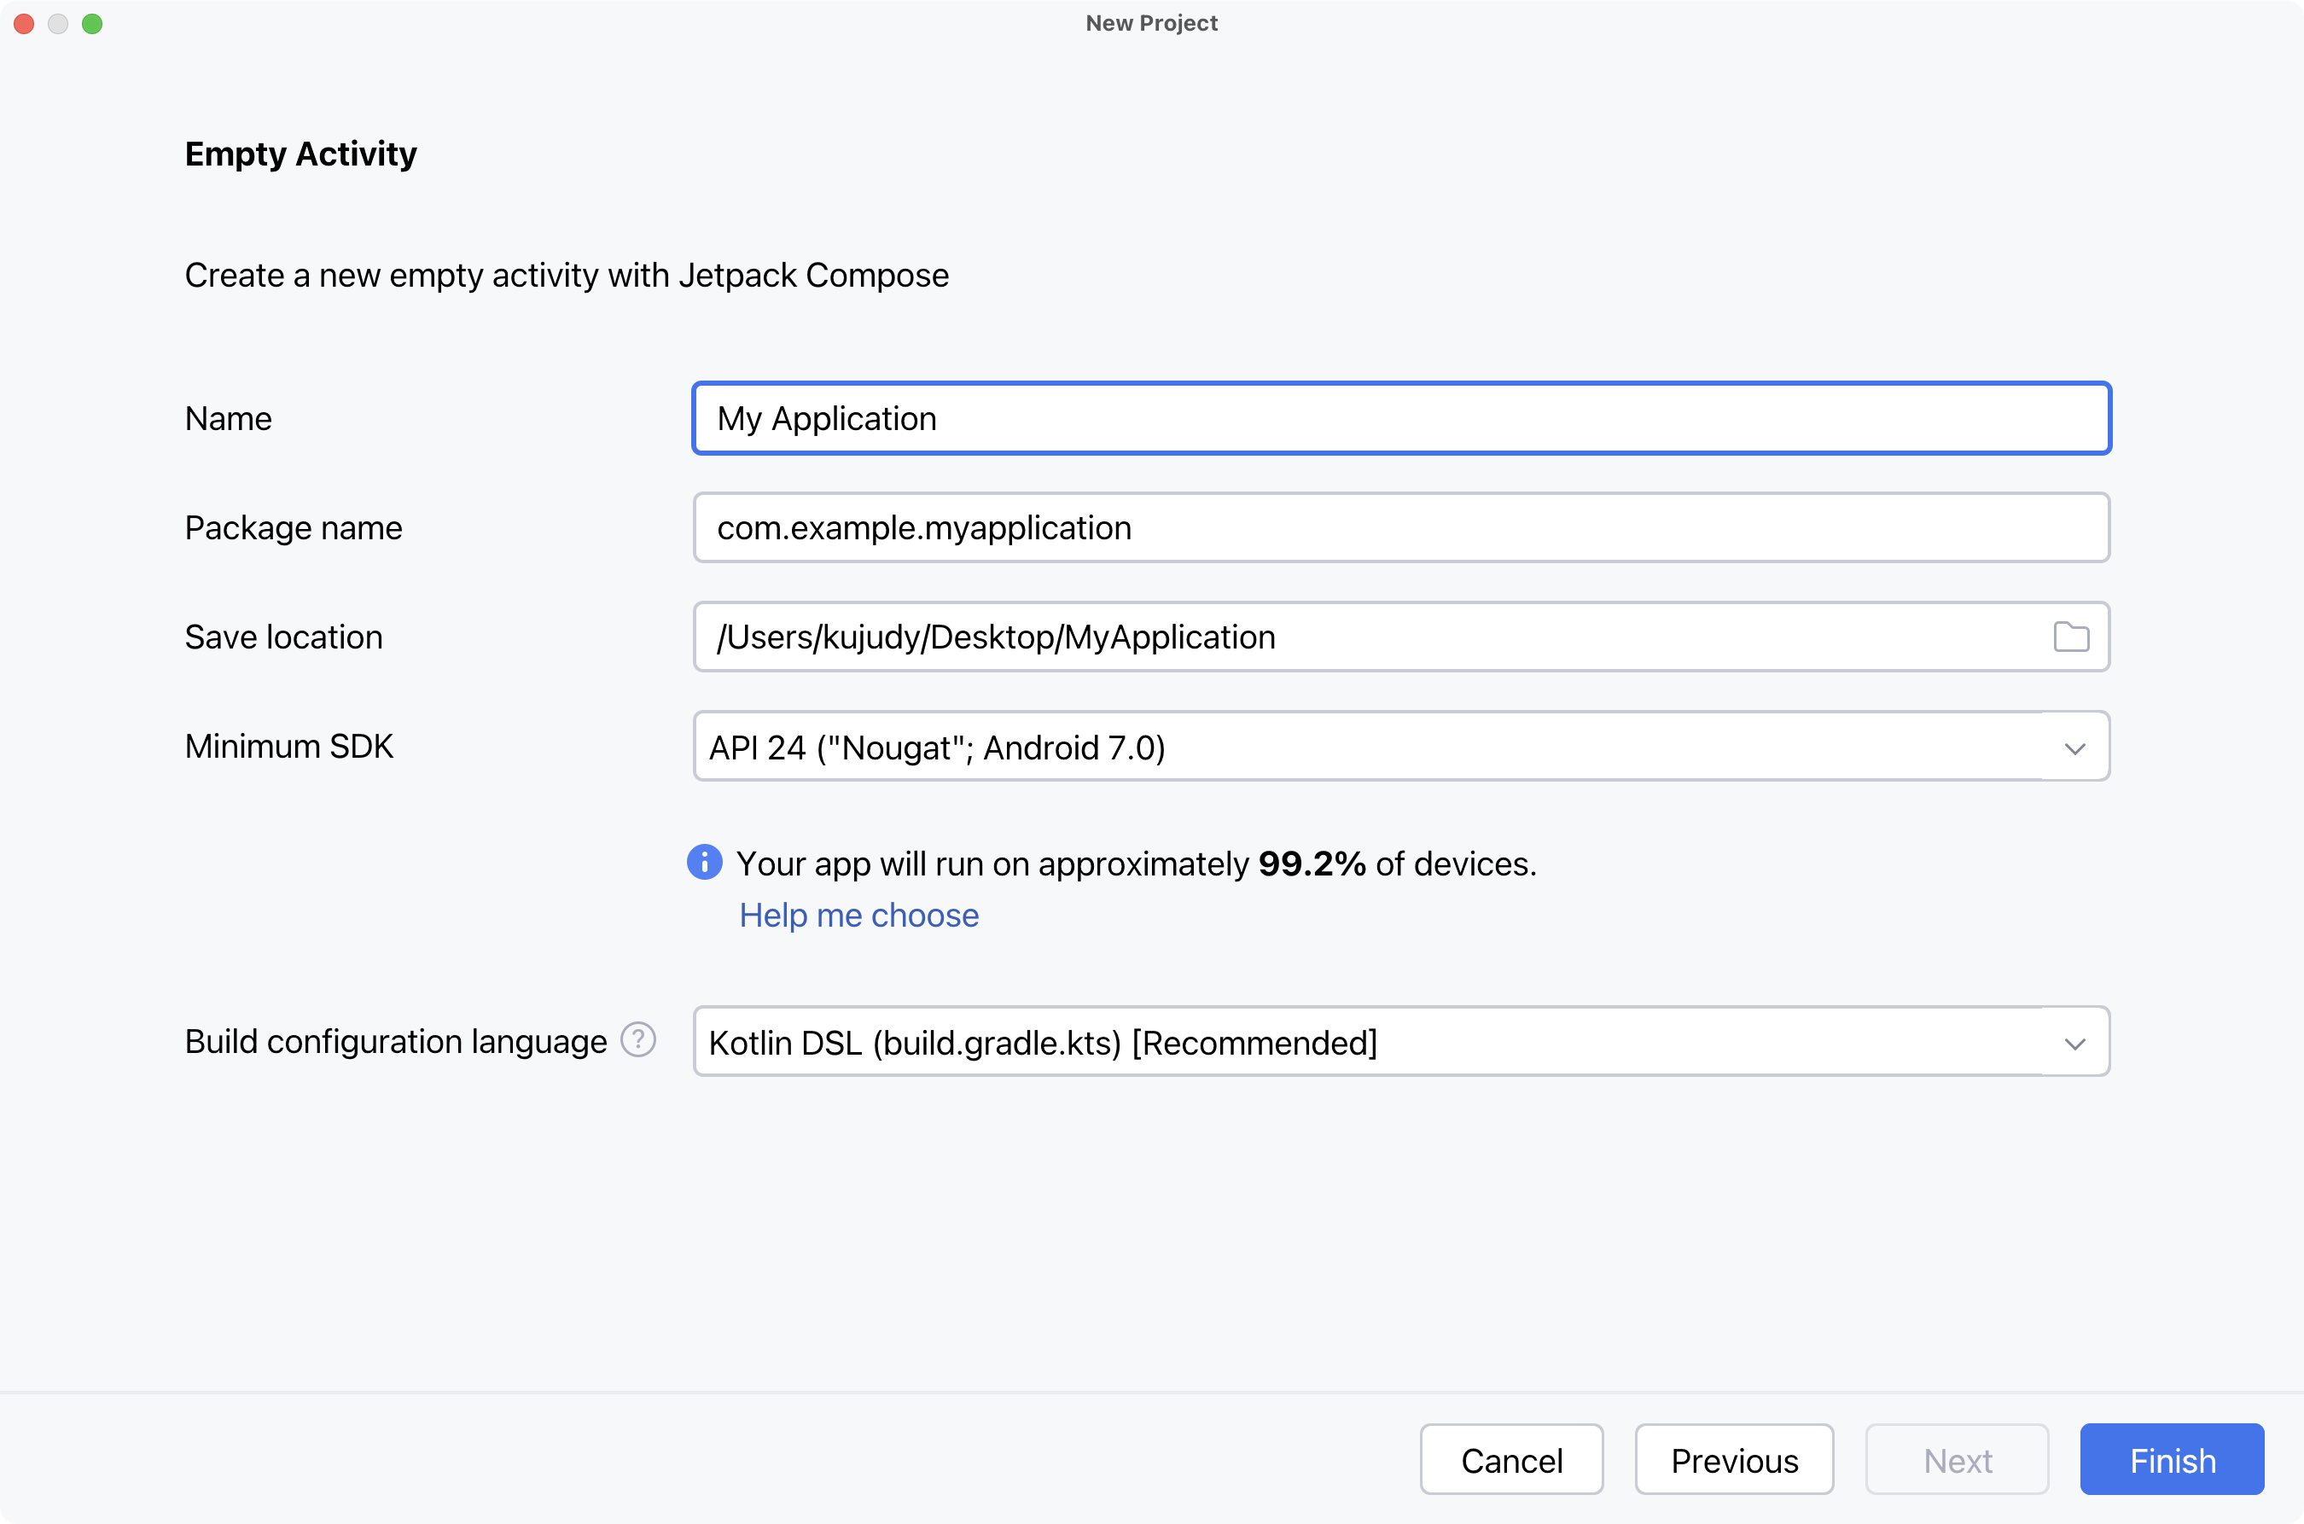
Task: Click into the Package name field
Action: tap(1401, 527)
